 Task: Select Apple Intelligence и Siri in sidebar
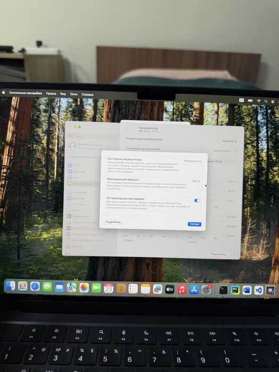tap(84, 240)
